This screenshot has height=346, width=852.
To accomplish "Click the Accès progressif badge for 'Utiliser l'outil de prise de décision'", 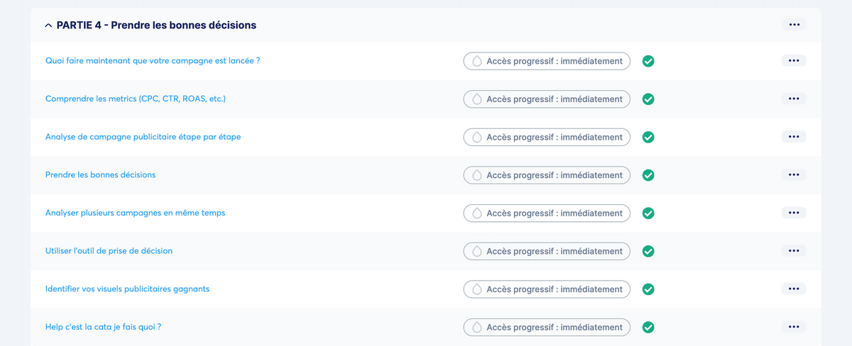I will pos(547,251).
